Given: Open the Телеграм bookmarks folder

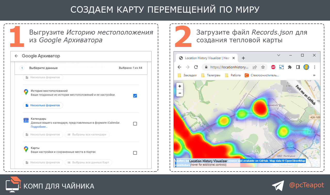Looking at the screenshot, I should coord(211,75).
